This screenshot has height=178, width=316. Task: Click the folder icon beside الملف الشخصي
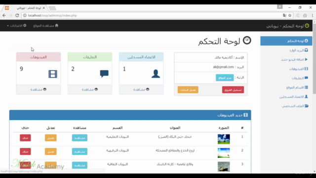pos(307,106)
